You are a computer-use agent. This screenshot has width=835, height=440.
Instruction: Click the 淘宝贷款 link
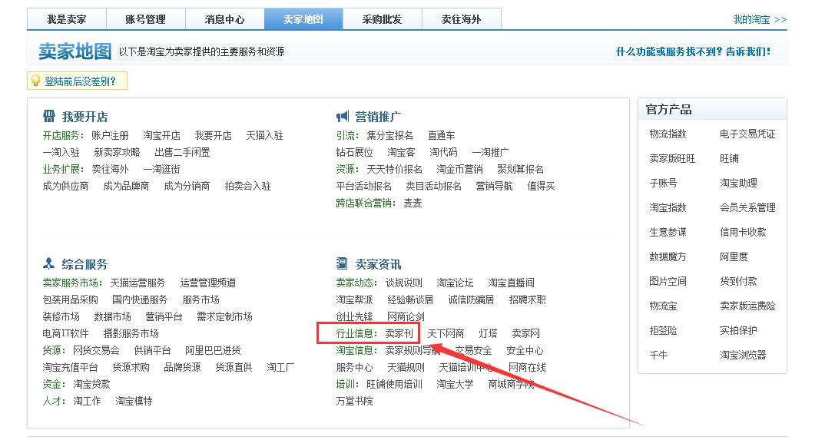coord(91,384)
